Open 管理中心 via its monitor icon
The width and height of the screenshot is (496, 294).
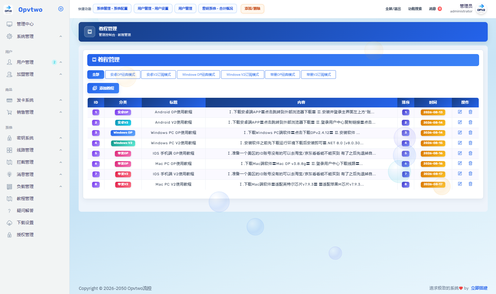click(9, 24)
